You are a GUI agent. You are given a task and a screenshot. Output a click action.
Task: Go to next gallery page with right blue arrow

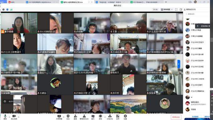(x=179, y=64)
